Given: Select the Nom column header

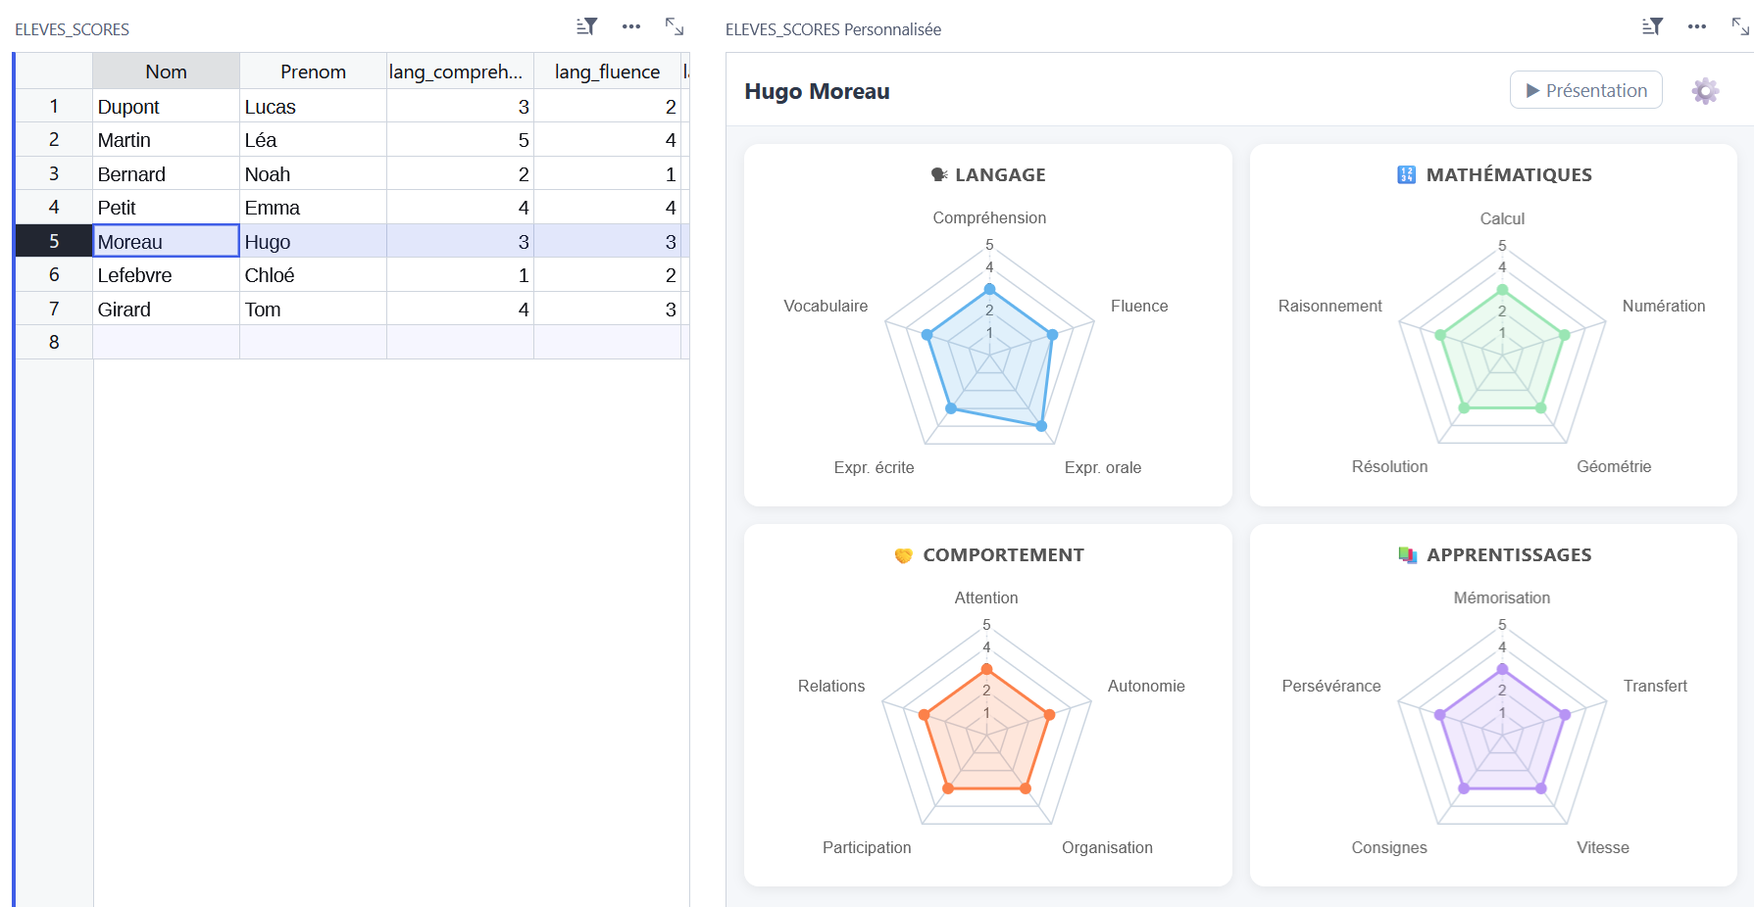Looking at the screenshot, I should [x=166, y=72].
